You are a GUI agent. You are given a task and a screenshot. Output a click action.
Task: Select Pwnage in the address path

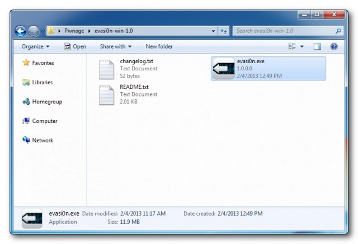pos(74,31)
